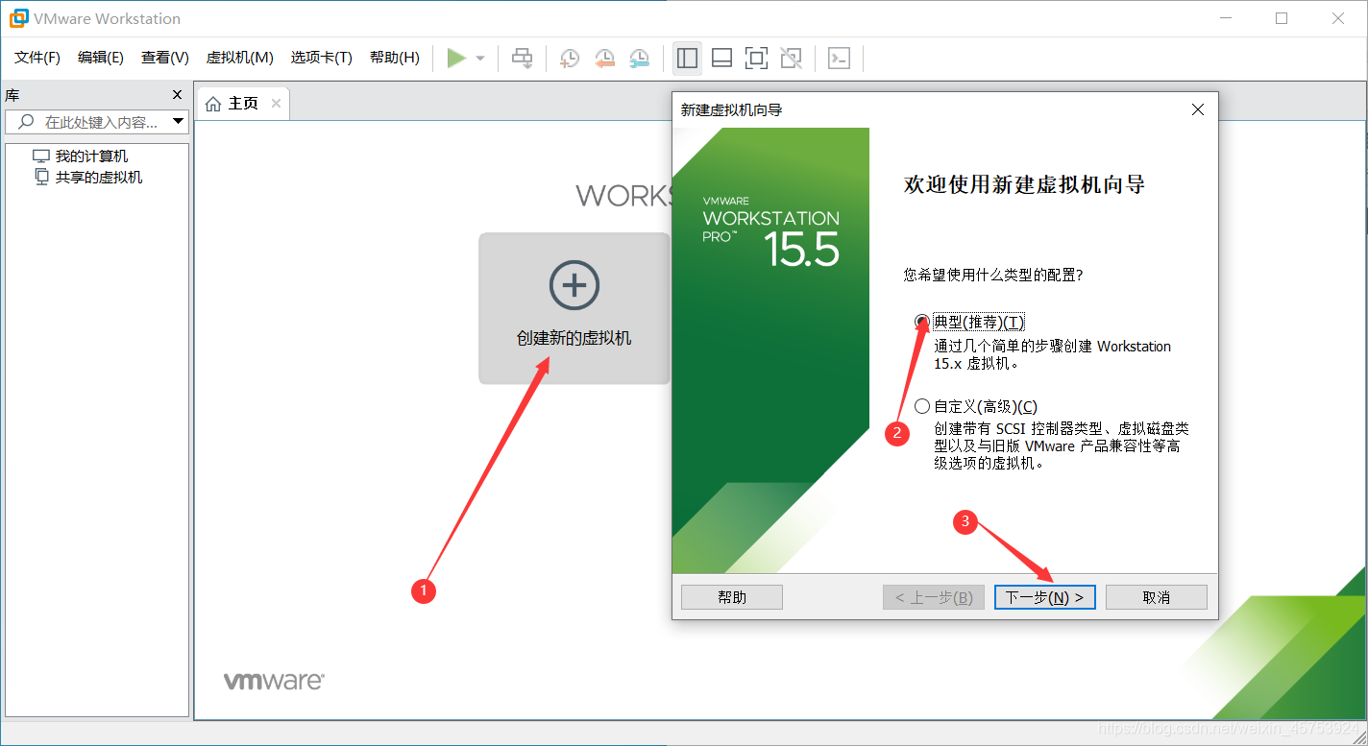Select 典型(推荐) radio option
This screenshot has height=746, width=1368.
[922, 322]
